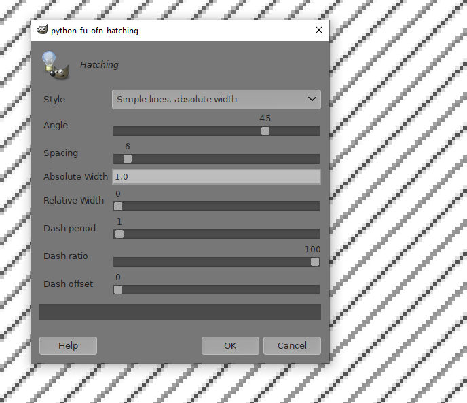Screen dimensions: 467x403
Task: Click the "Dash offset" label
Action: (x=68, y=284)
